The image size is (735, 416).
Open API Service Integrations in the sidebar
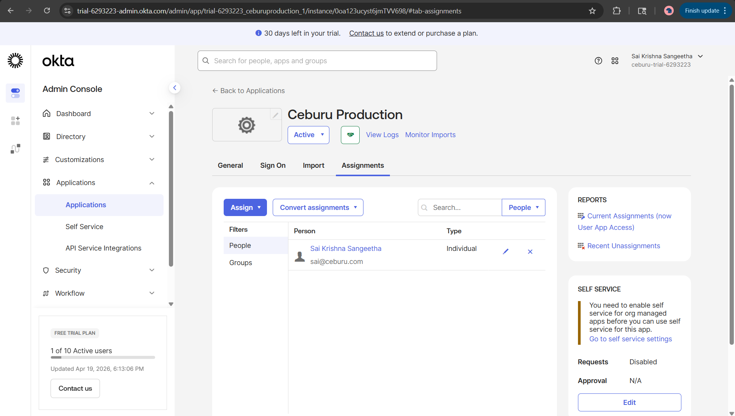coord(103,248)
